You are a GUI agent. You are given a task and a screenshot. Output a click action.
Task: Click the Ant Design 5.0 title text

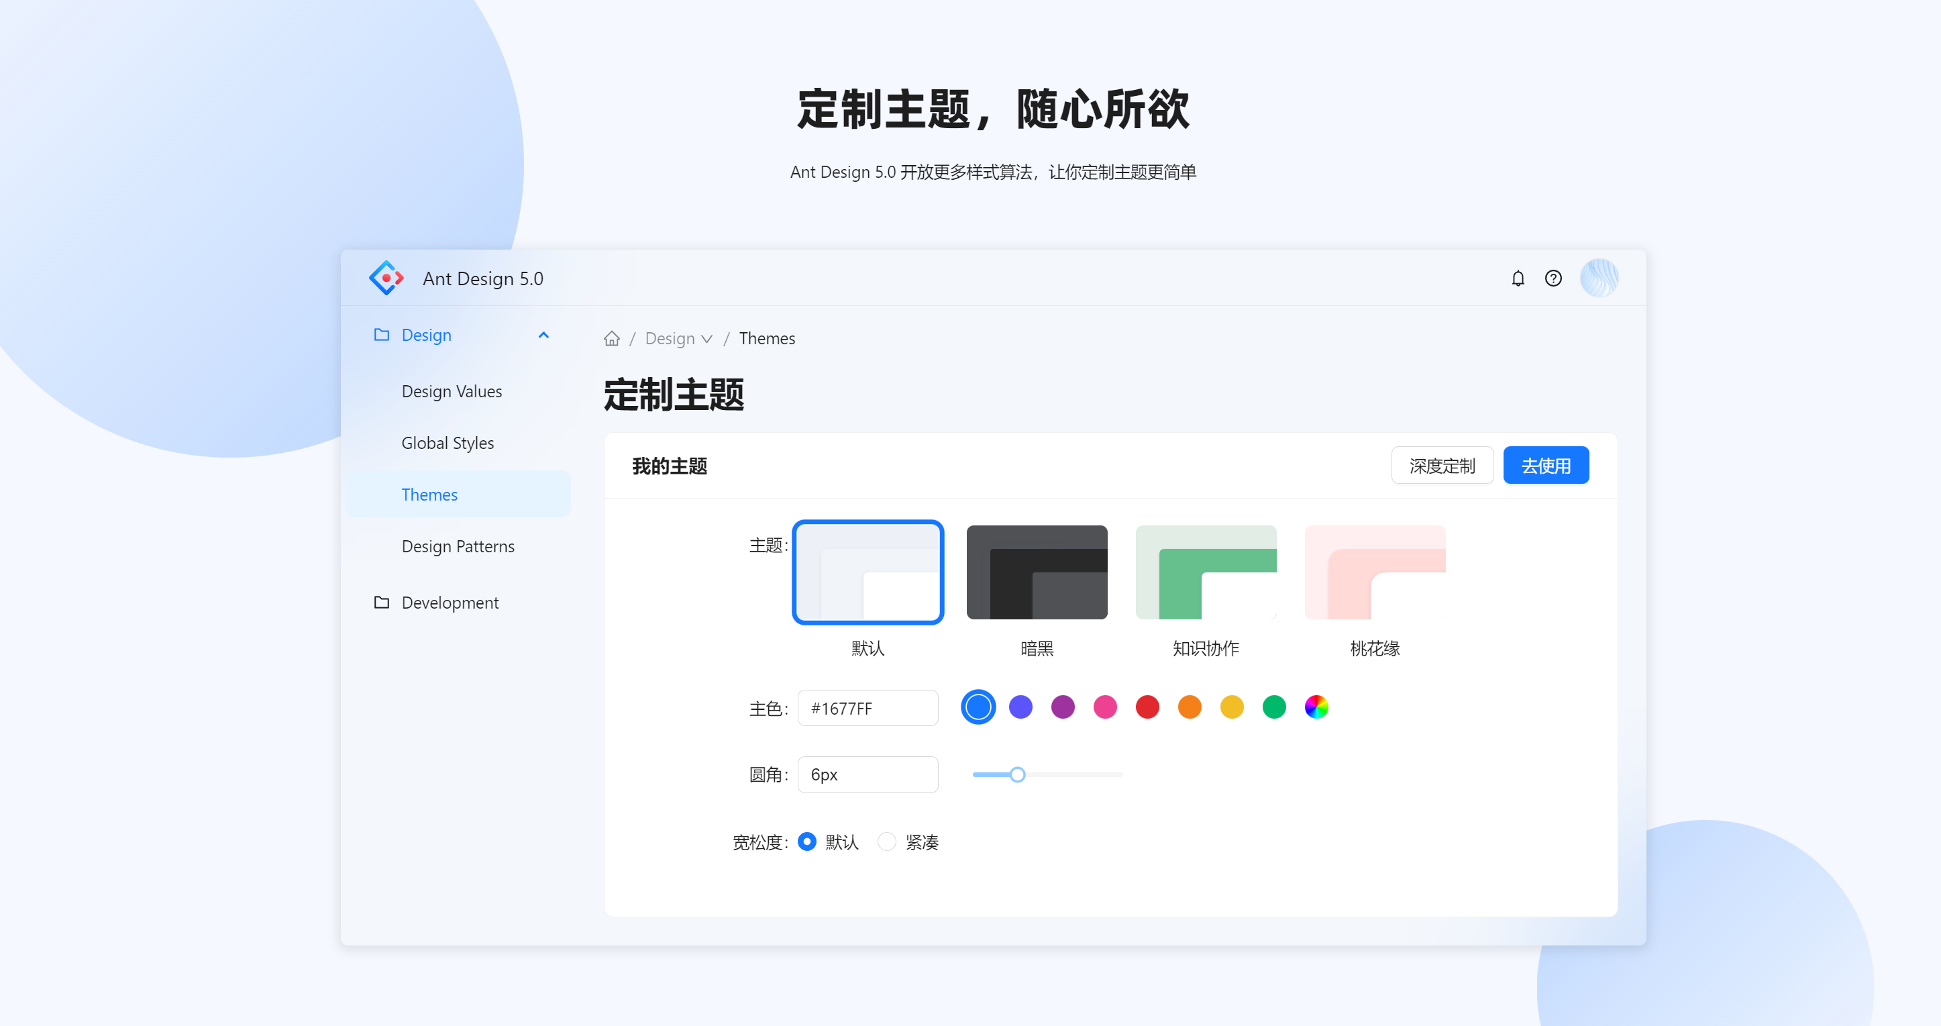click(x=482, y=279)
